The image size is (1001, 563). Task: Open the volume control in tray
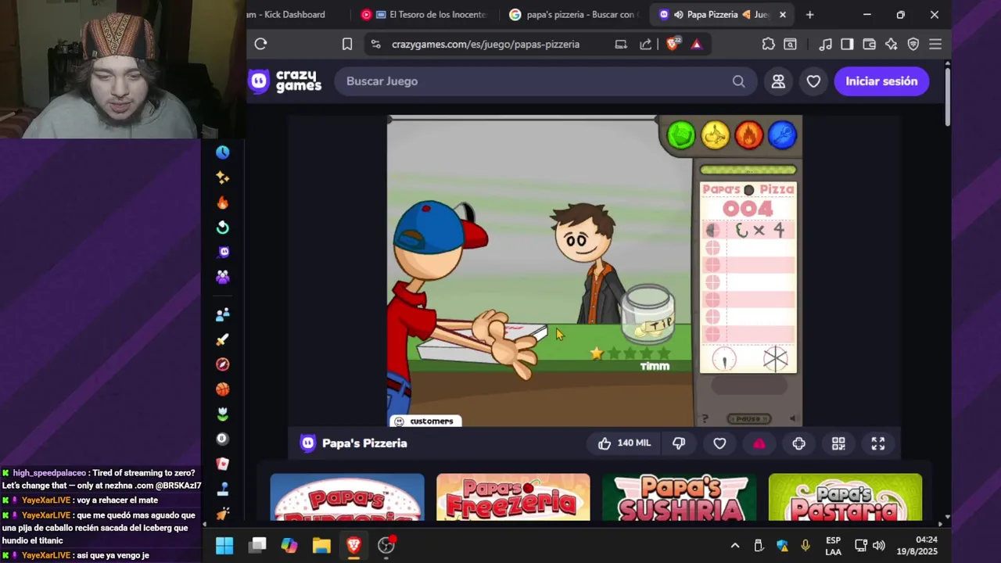tap(879, 545)
